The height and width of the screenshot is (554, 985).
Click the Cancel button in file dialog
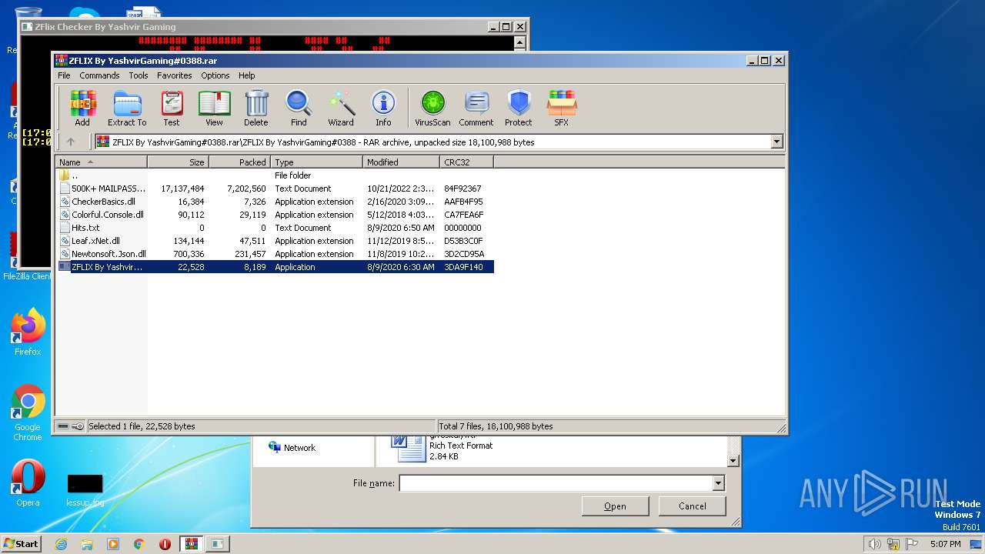[692, 506]
